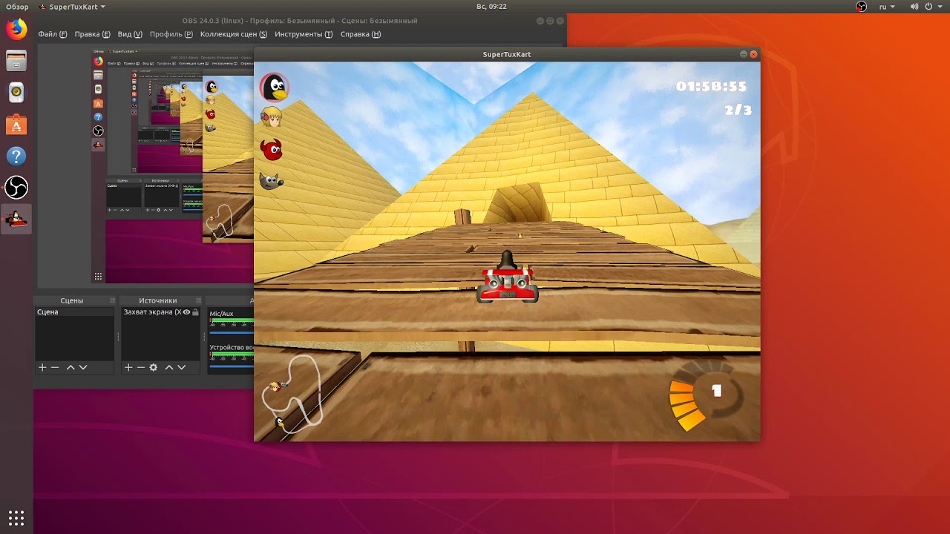
Task: Move the source up in Источники panel
Action: (169, 367)
